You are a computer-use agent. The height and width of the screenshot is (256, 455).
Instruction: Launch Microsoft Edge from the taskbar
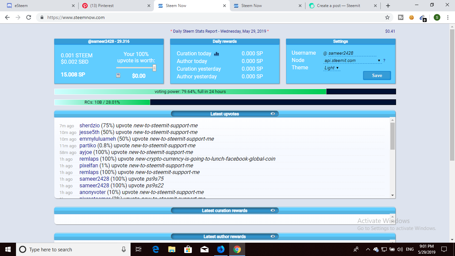pos(156,249)
